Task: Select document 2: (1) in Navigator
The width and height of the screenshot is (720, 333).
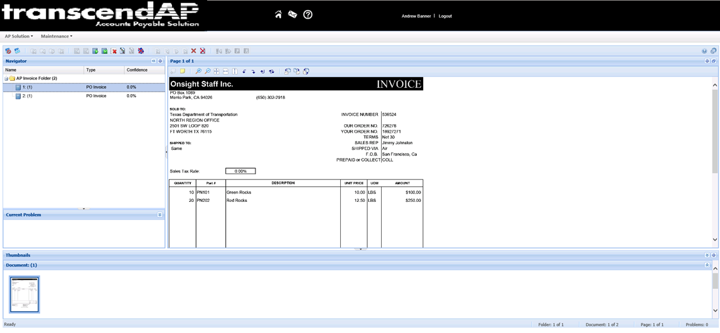Action: point(83,96)
